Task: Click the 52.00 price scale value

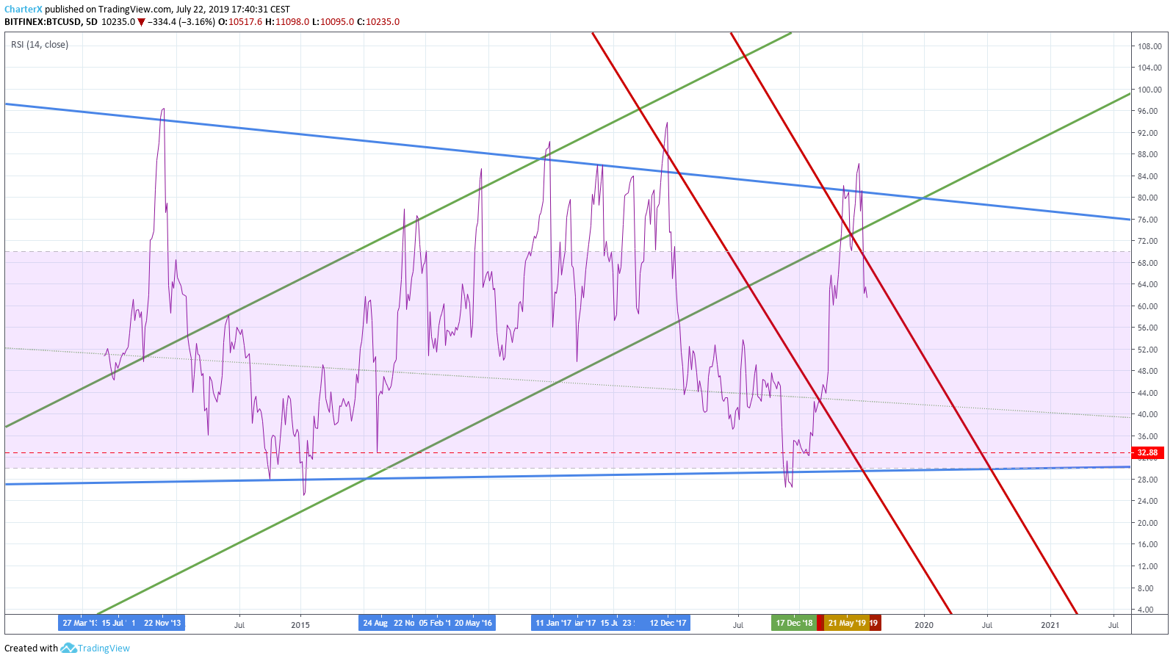Action: [1147, 350]
